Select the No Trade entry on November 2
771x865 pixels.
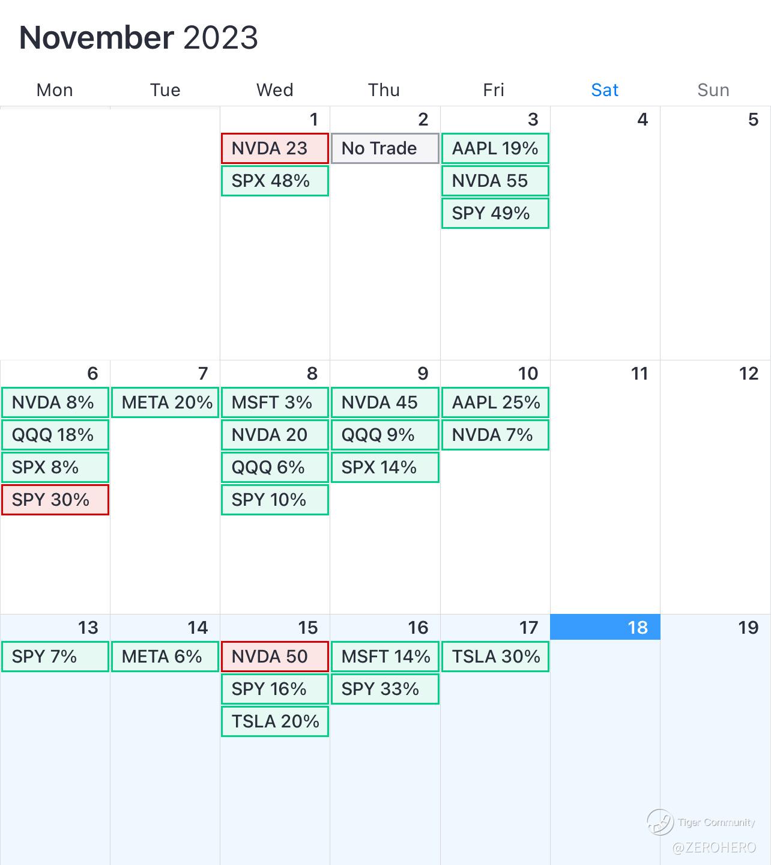pyautogui.click(x=385, y=148)
